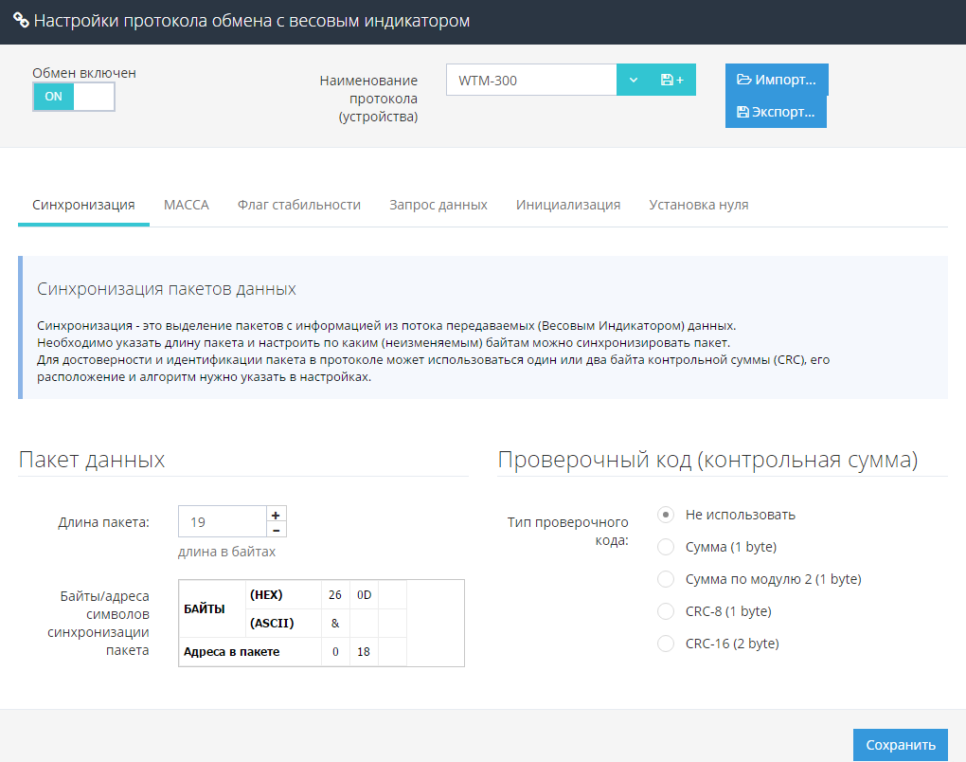Screen dimensions: 966x762
Task: Switch to the МАССА tab
Action: pos(186,205)
